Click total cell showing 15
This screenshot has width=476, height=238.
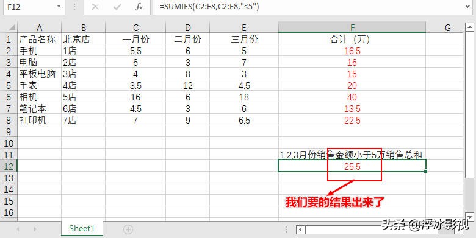click(352, 74)
